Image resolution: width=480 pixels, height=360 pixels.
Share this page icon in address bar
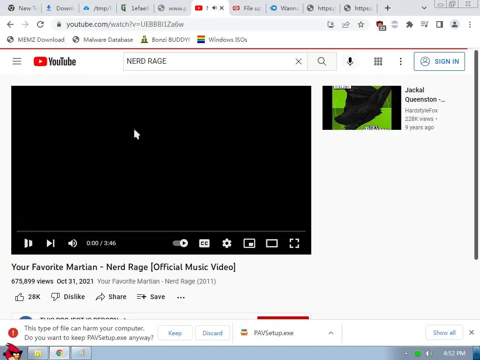click(346, 24)
